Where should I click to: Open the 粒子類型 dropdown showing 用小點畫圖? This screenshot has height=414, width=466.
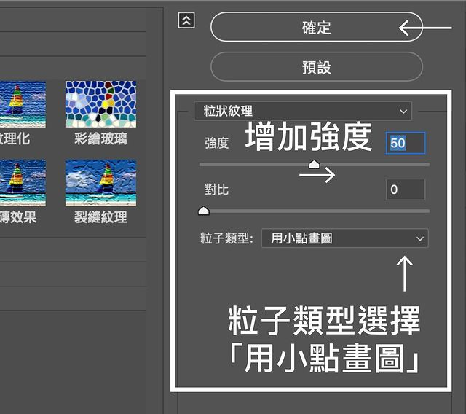344,238
